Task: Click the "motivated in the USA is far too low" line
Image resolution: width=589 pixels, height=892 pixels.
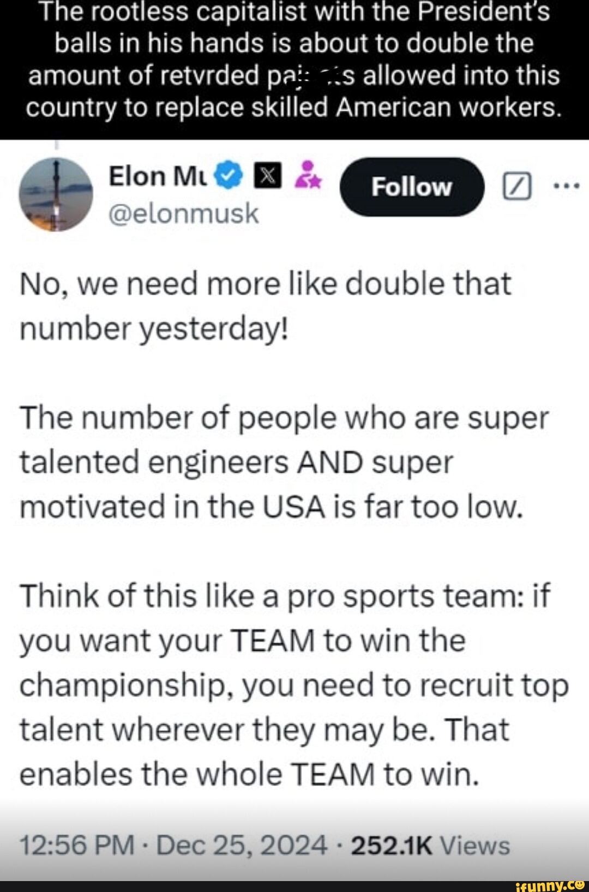Action: pos(271,507)
